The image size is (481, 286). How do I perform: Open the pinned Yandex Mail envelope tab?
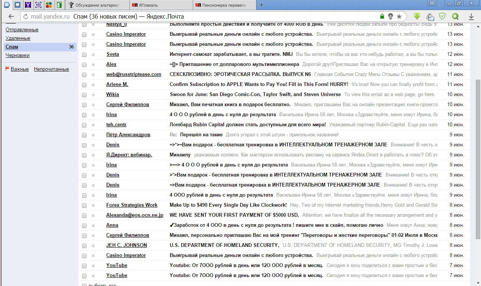point(7,5)
